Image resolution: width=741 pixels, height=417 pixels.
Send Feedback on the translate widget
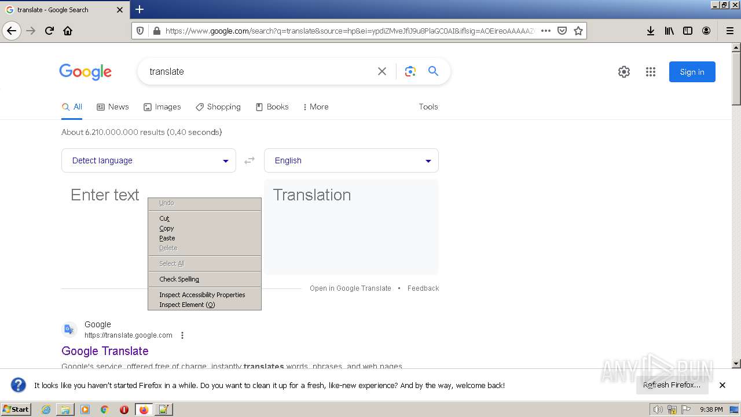[x=423, y=288]
